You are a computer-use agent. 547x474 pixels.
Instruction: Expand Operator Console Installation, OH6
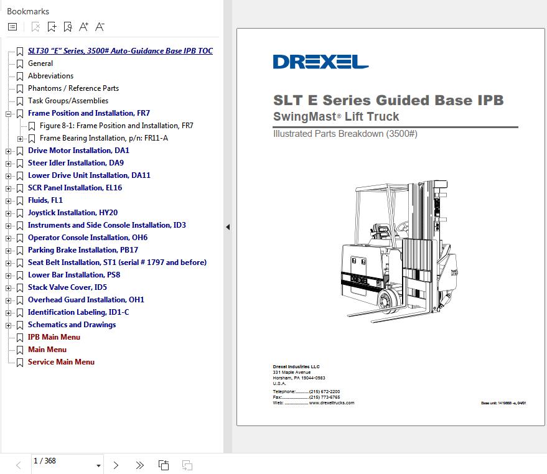tap(8, 239)
